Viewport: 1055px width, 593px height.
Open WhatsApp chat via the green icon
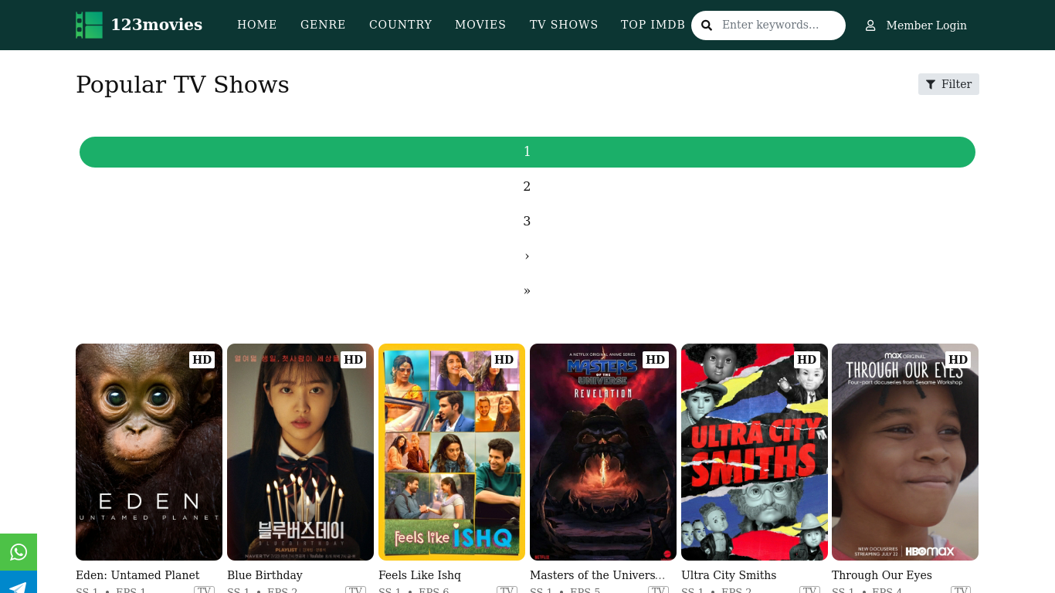pos(18,552)
